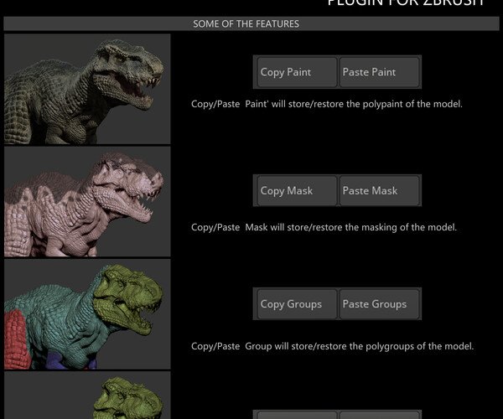Click the Copy Paint button
The image size is (503, 419).
point(297,72)
